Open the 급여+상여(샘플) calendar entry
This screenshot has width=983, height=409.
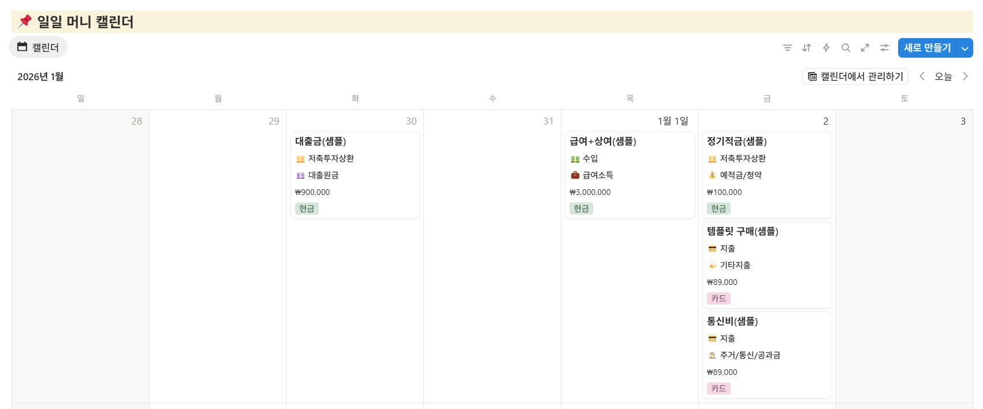click(x=602, y=141)
